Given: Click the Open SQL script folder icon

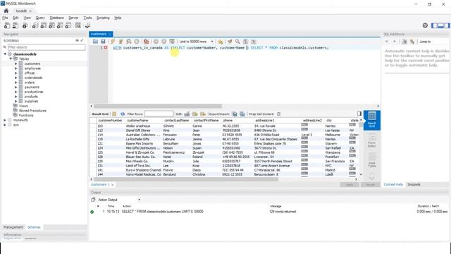Looking at the screenshot, I should (95, 42).
